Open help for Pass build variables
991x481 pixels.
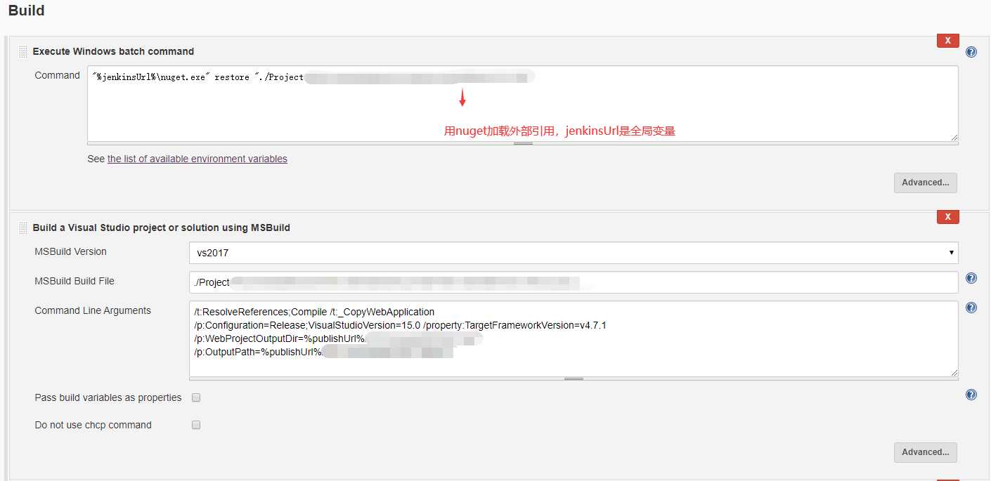click(971, 395)
